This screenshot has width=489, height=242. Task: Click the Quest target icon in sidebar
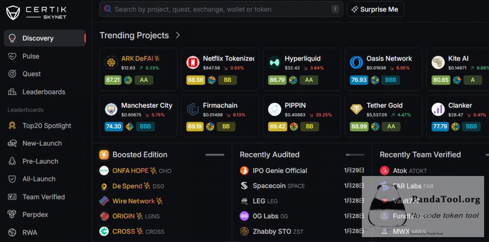(12, 74)
